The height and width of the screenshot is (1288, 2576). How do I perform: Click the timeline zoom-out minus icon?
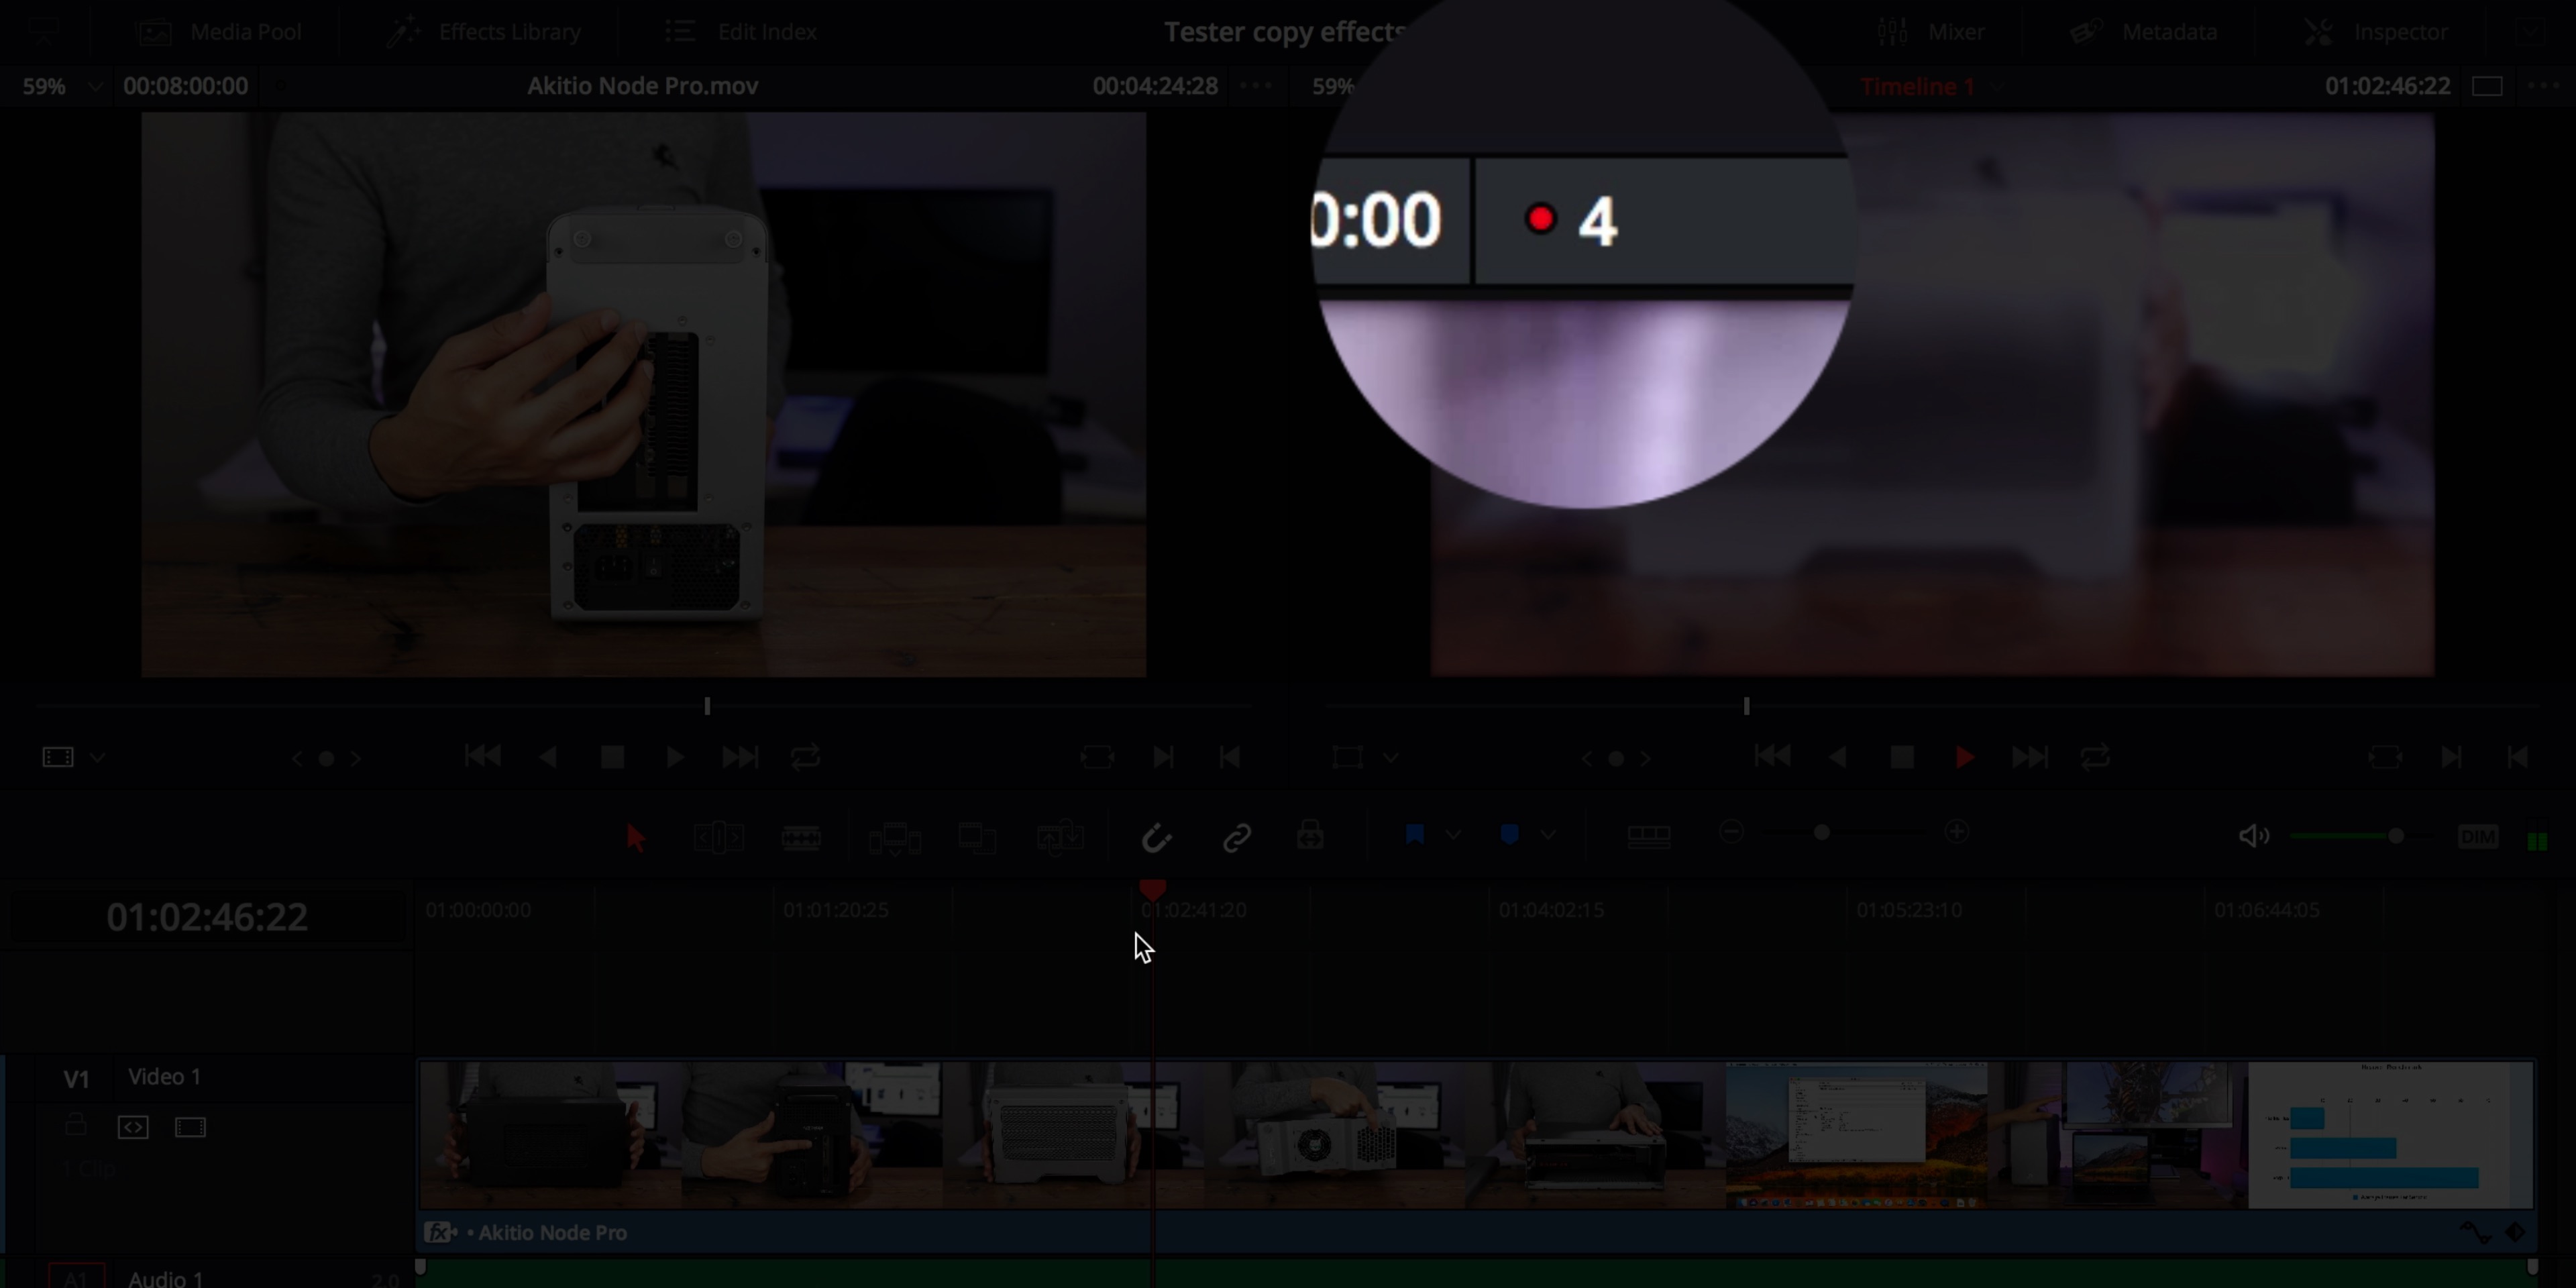(x=1731, y=832)
